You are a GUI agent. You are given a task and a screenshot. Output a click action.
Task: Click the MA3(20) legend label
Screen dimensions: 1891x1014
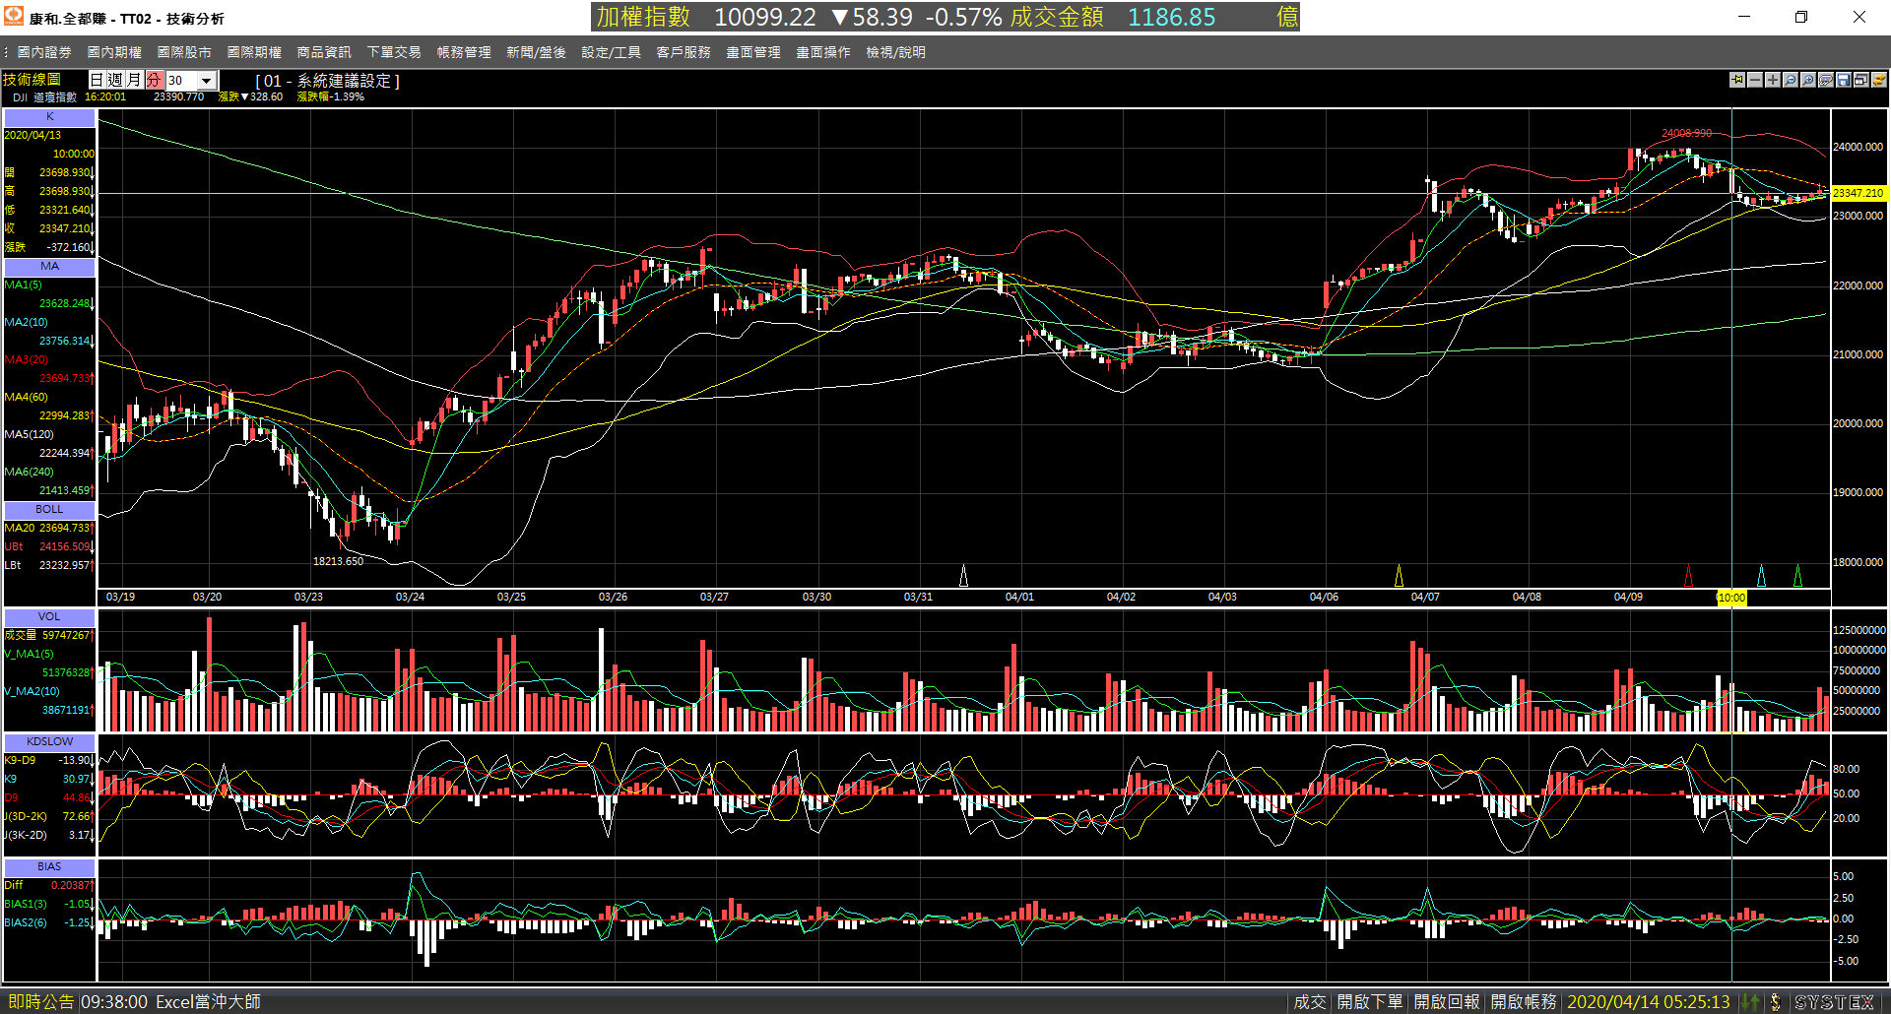pos(26,359)
